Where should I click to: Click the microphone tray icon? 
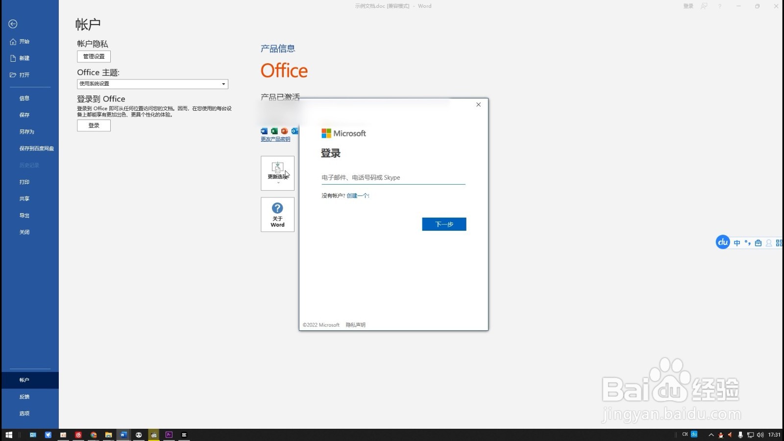[x=740, y=435]
